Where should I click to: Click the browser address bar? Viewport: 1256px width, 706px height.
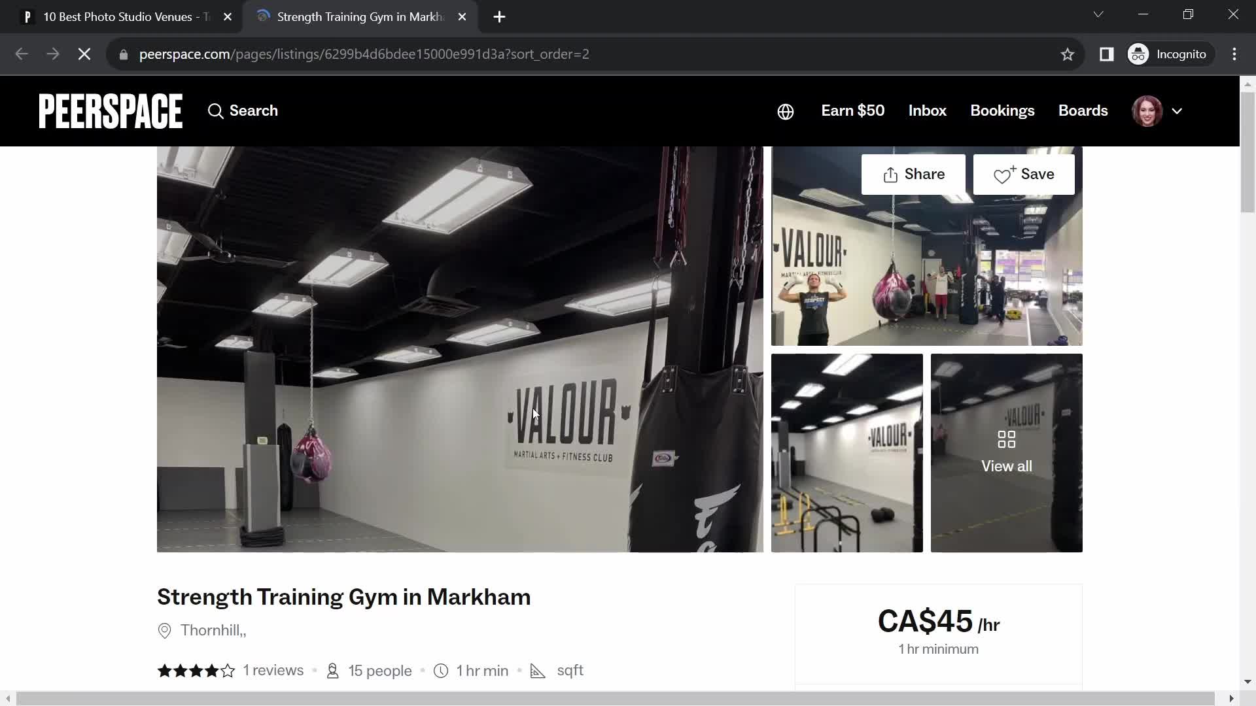364,54
